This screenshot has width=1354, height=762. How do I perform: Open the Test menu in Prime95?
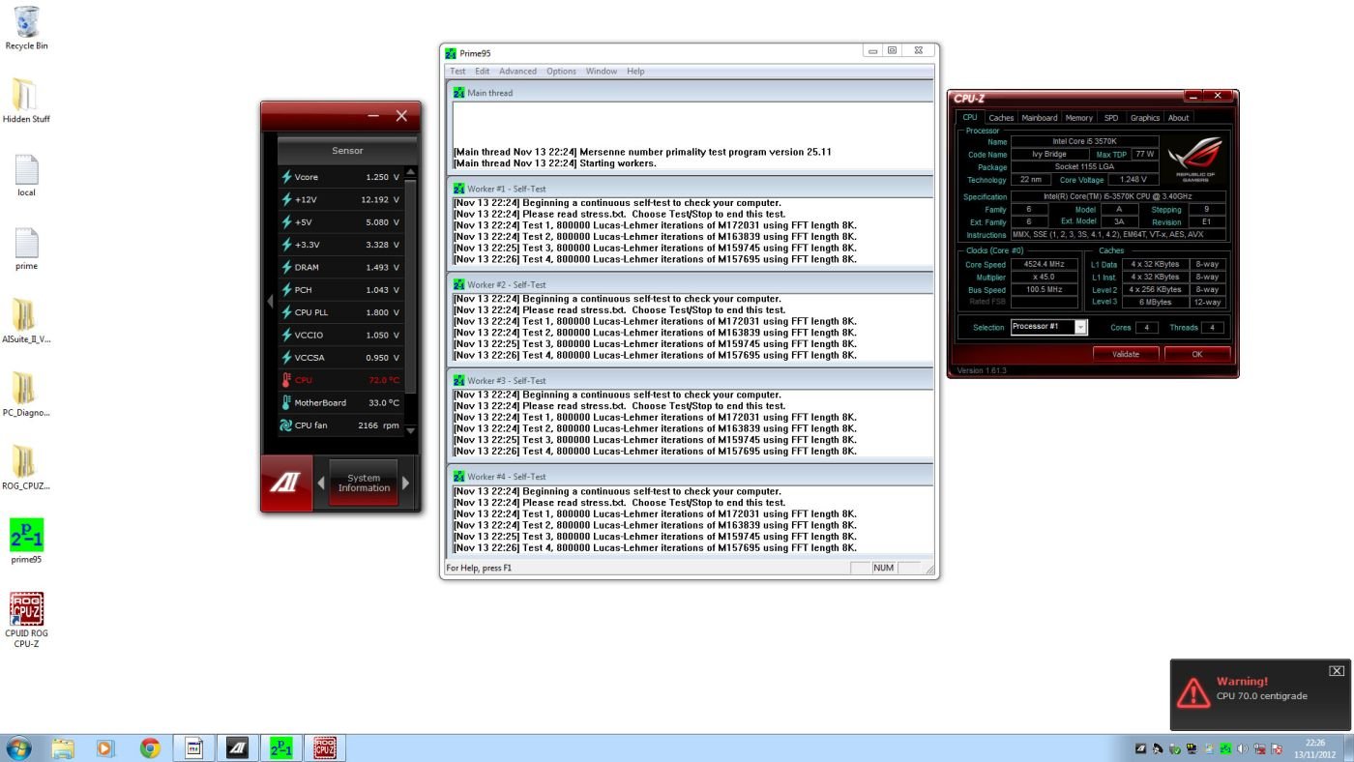coord(457,71)
